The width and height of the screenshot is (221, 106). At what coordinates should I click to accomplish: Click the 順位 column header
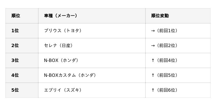[x=22, y=16]
